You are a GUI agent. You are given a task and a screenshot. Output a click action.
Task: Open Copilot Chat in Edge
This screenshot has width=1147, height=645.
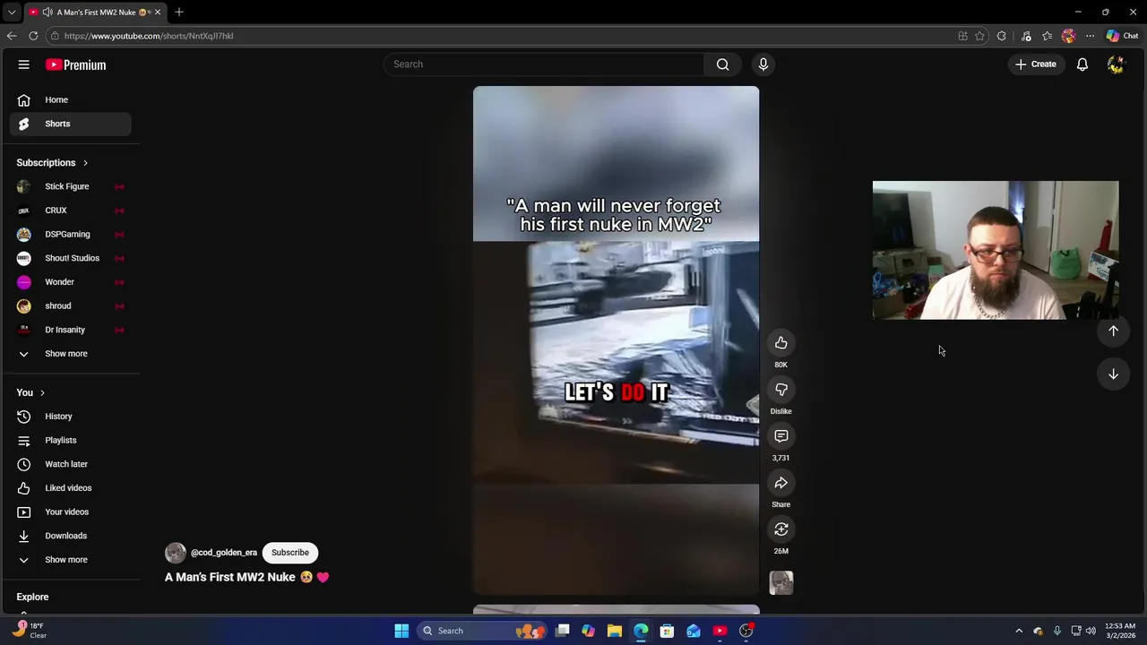(x=1122, y=36)
